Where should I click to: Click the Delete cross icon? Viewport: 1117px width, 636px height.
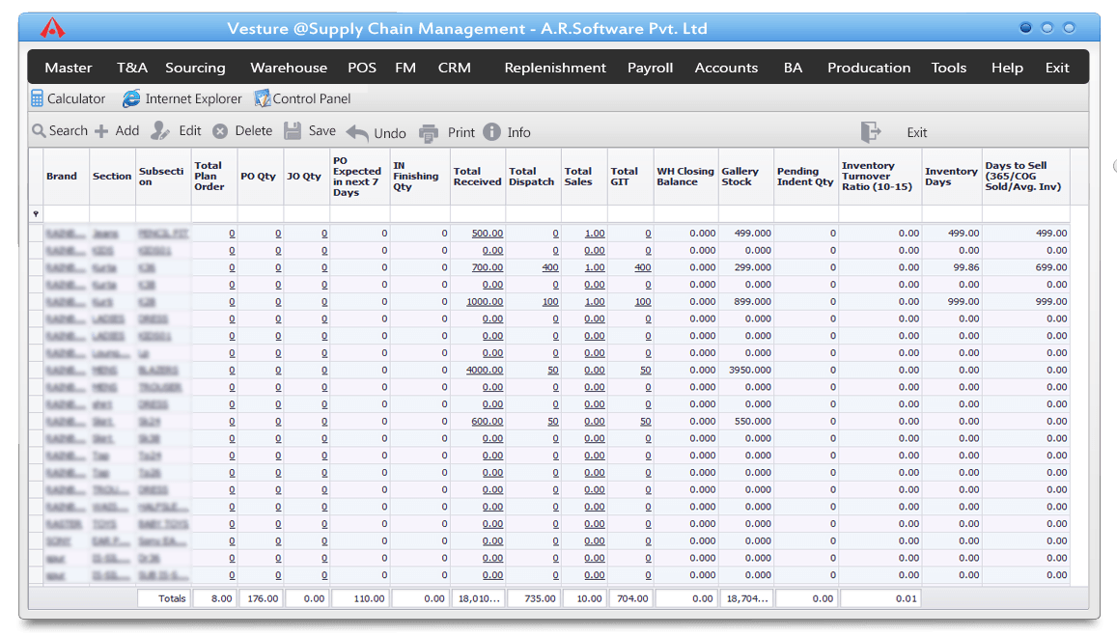(x=220, y=131)
